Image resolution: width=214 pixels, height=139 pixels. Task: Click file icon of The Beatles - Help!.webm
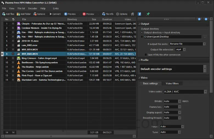19,67
